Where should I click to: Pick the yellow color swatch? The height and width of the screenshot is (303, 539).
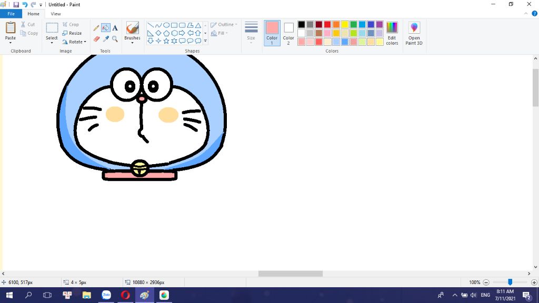345,24
